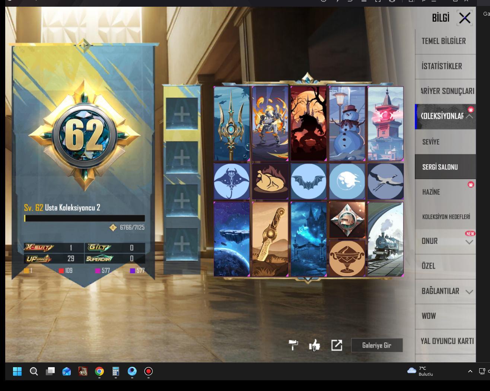The height and width of the screenshot is (391, 490).
Task: Click the SUPERCAR count badge
Action: (x=115, y=258)
